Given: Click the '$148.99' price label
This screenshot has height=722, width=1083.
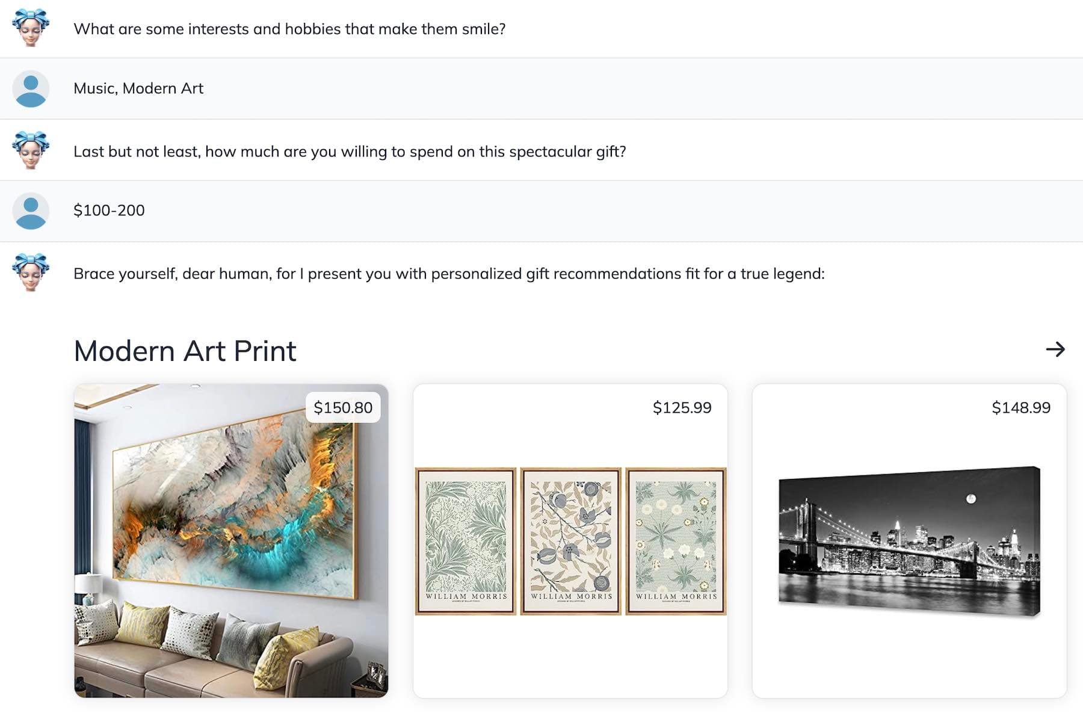Looking at the screenshot, I should 1020,407.
